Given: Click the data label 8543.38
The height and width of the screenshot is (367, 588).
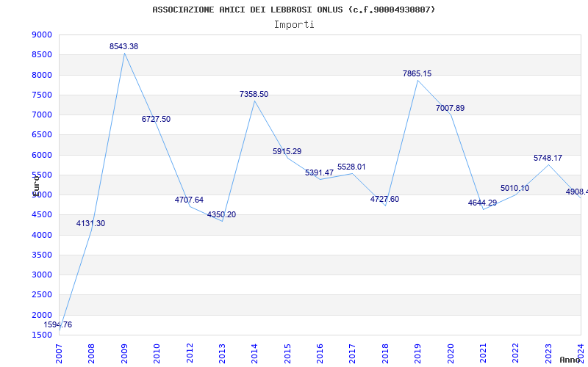Looking at the screenshot, I should (x=123, y=46).
